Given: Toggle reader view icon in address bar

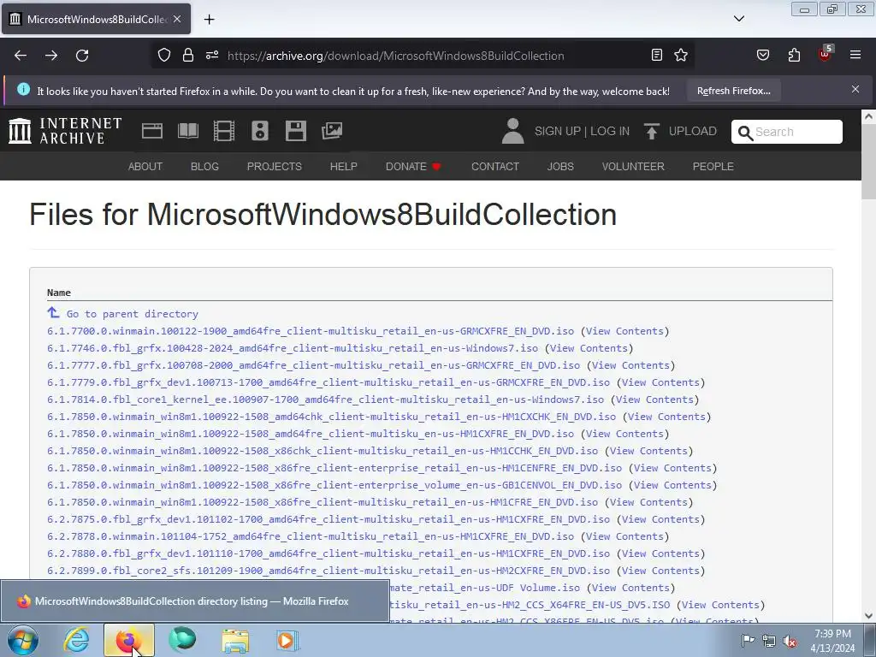Looking at the screenshot, I should pyautogui.click(x=657, y=55).
